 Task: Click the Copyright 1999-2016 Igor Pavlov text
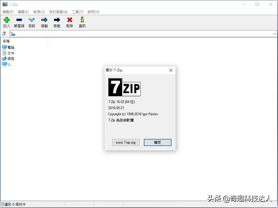[133, 114]
